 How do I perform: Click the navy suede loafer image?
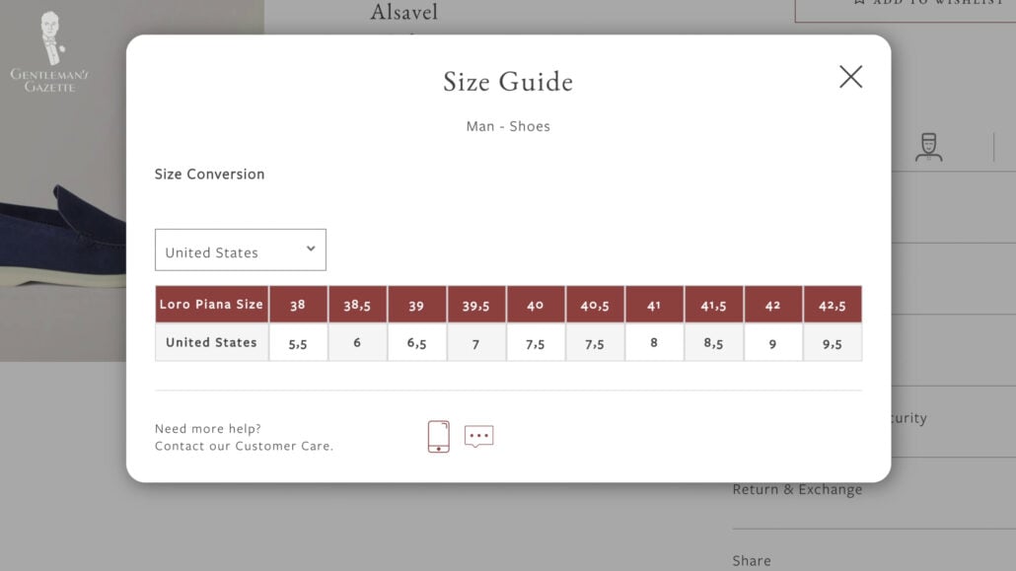tap(61, 237)
